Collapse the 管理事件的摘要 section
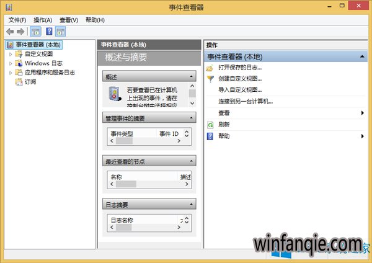The height and width of the screenshot is (263, 372). click(x=191, y=118)
